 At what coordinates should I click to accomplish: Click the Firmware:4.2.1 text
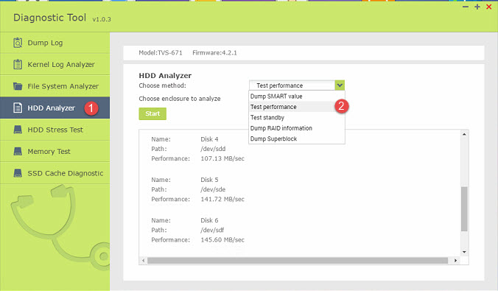click(214, 53)
